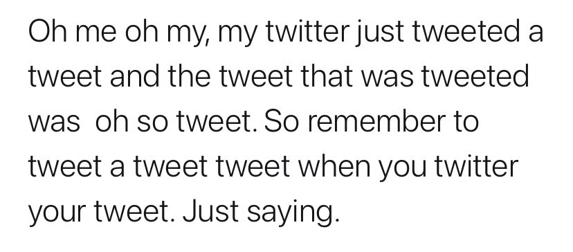Viewport: 573px width, 252px height.
Task: Click the word "me" in the text
Action: 96,34
